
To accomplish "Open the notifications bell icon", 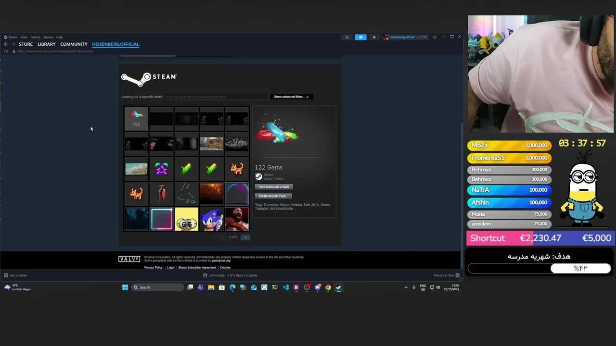I will tap(374, 37).
